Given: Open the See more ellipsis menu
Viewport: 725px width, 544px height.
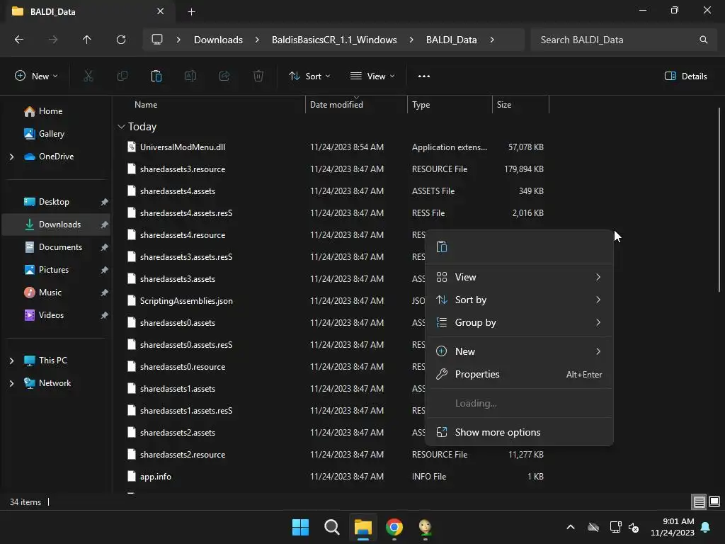Looking at the screenshot, I should point(424,76).
